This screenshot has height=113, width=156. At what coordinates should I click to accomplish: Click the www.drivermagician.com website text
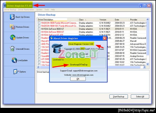pos(83,75)
